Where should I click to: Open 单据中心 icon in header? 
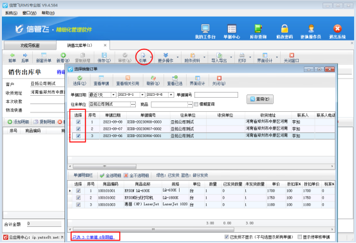(232, 29)
